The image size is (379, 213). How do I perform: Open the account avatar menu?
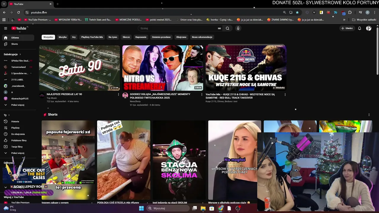click(x=369, y=28)
